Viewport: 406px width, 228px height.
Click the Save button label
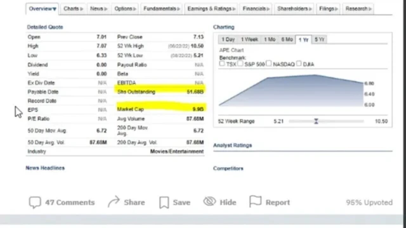pyautogui.click(x=182, y=202)
